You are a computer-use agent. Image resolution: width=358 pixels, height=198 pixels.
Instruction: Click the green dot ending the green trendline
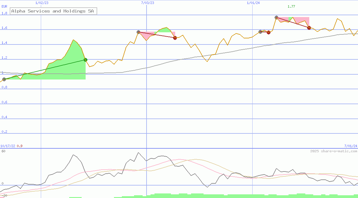tap(86, 60)
